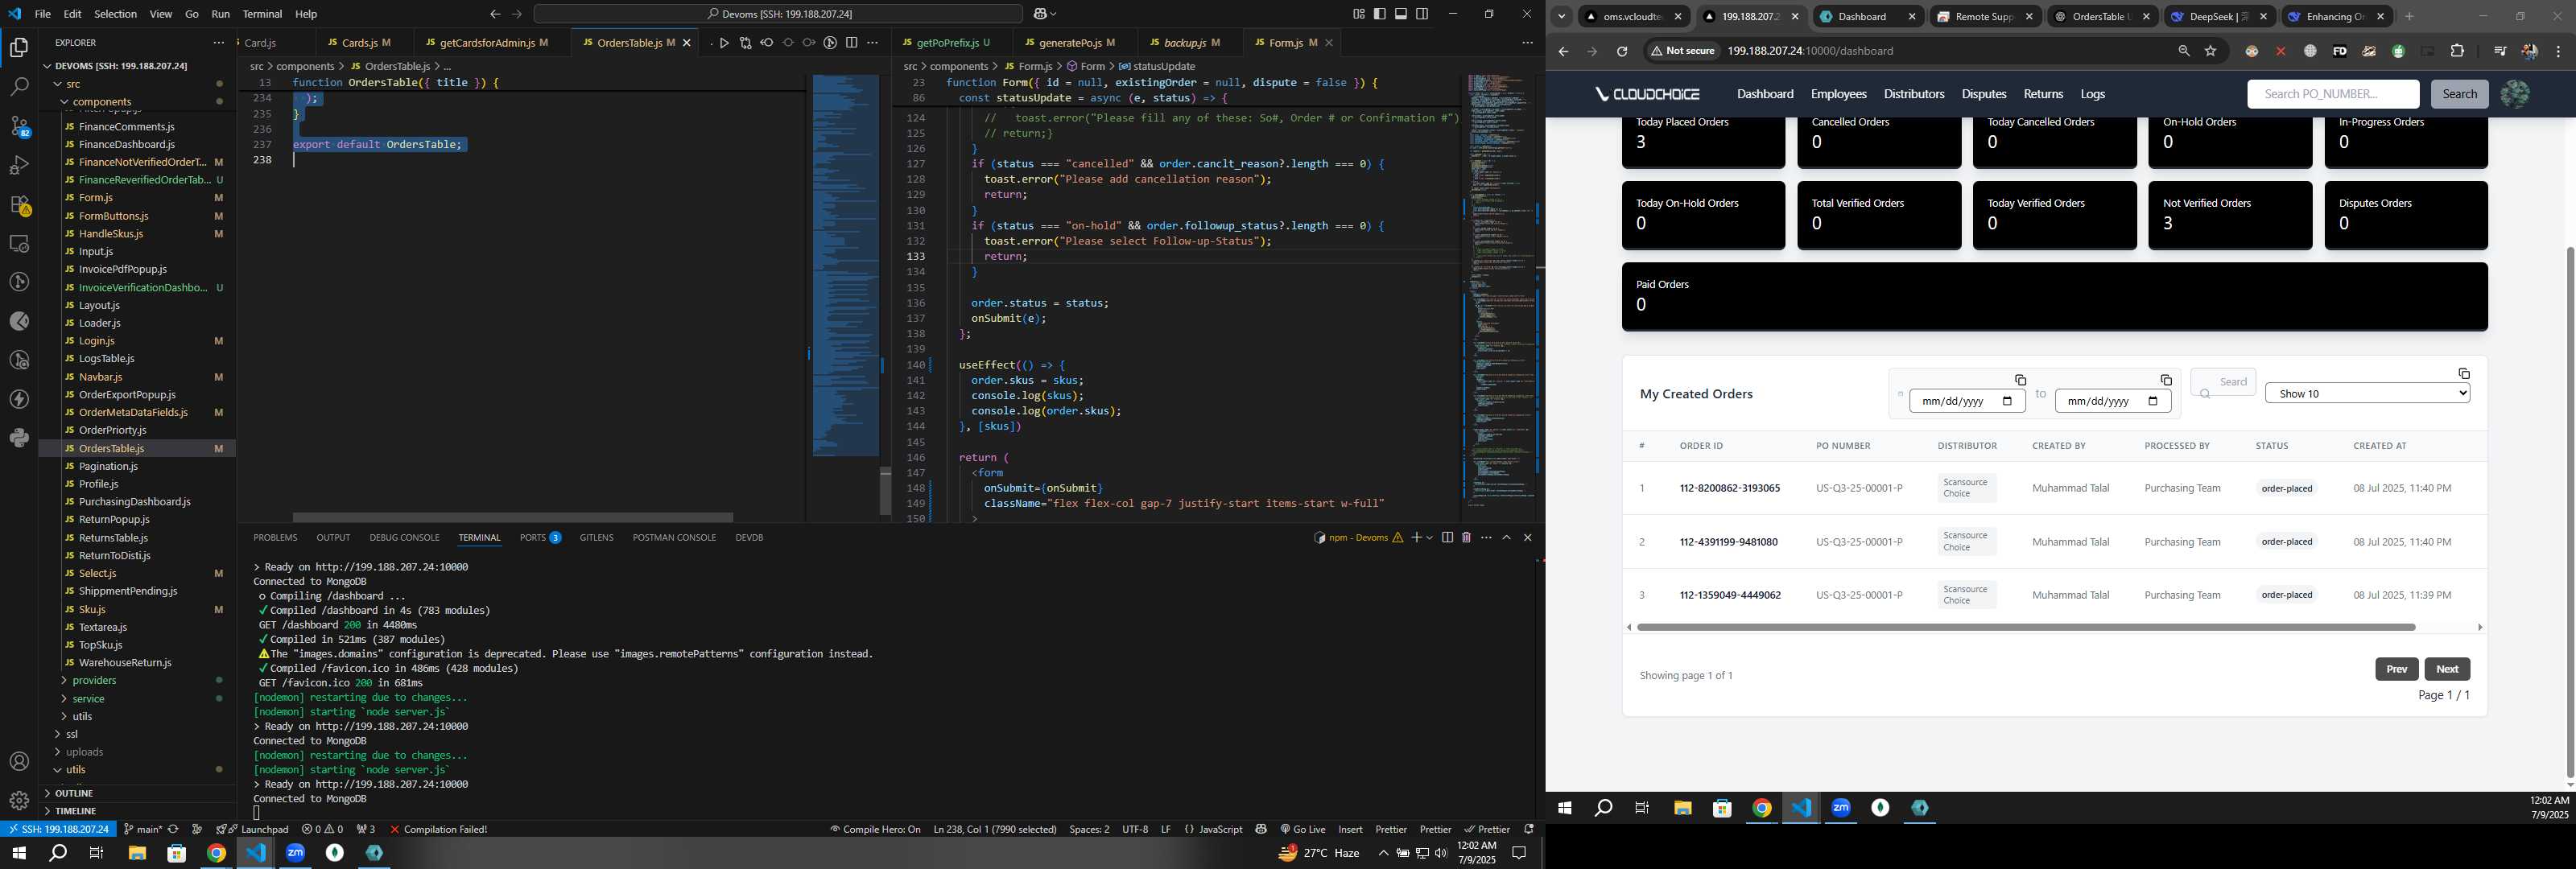Split the terminal panel
This screenshot has width=2576, height=869.
tap(1446, 538)
